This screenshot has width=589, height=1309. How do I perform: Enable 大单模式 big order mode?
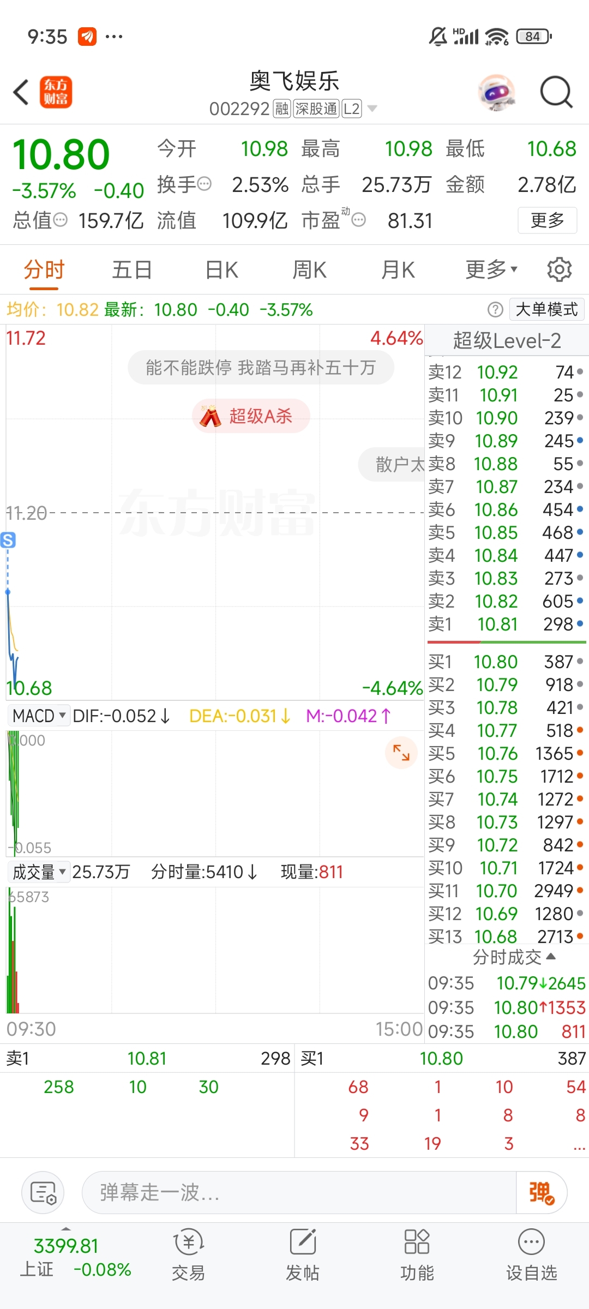click(x=546, y=310)
